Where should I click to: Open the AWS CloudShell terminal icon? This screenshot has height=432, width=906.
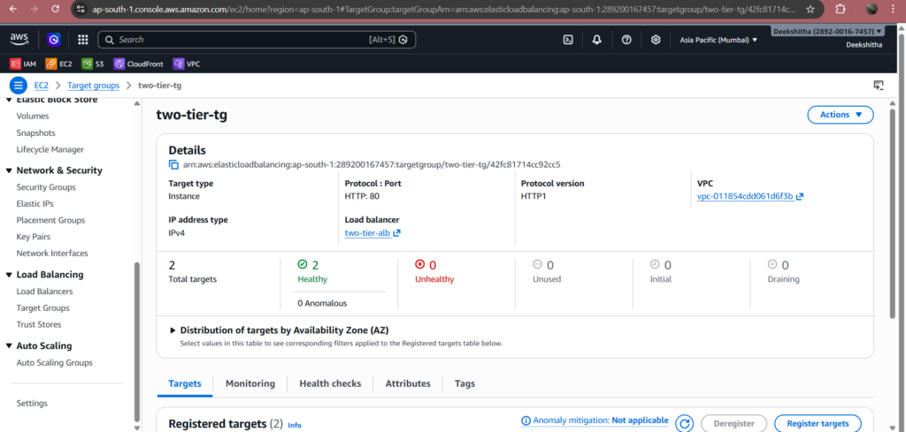point(568,40)
